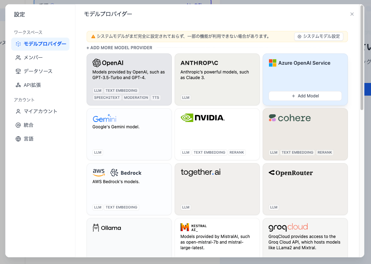Open the モデルプロバイダー settings section
Screen dimensions: 371x264
pyautogui.click(x=40, y=44)
